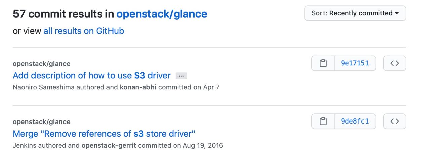Open the 9de8fc1 commit hash link
This screenshot has width=430, height=163.
355,121
